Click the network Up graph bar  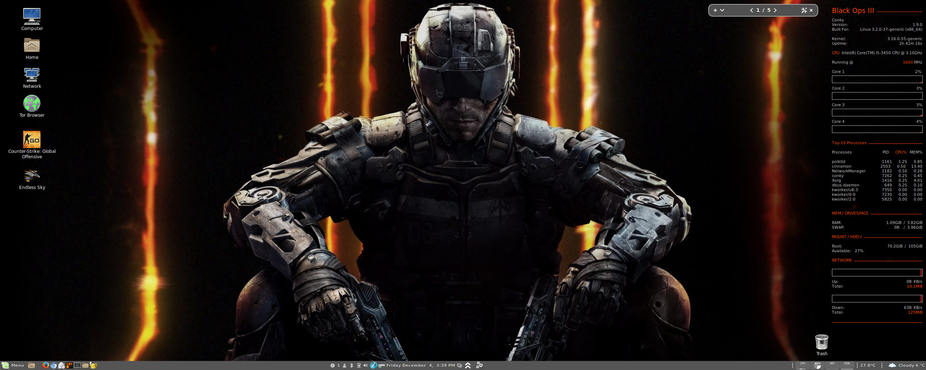tap(877, 272)
